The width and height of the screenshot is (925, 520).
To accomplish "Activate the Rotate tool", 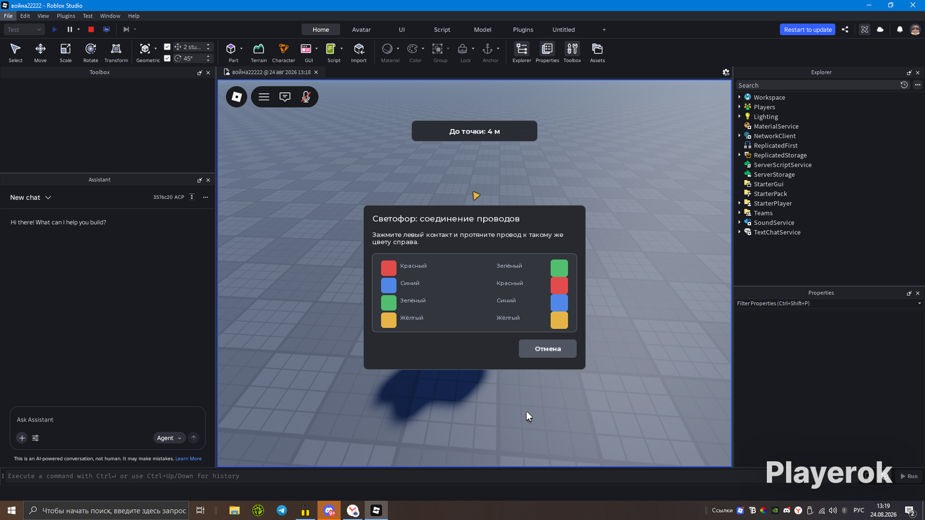I will pyautogui.click(x=91, y=53).
